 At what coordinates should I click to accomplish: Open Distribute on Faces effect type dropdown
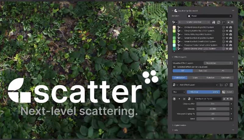click(x=190, y=99)
